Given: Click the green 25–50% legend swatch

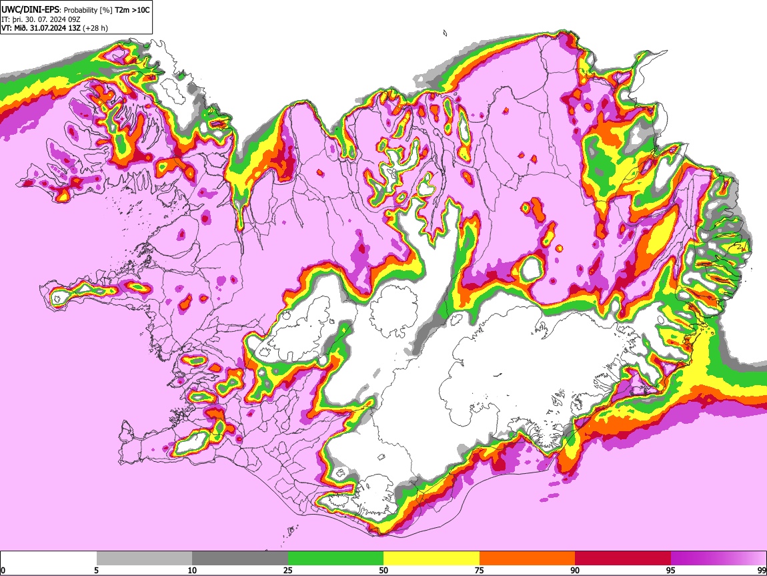Looking at the screenshot, I should point(335,558).
